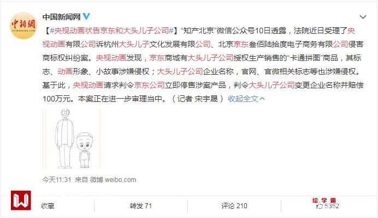Click 京东公司 keyword in fifth line
Screen dimensions: 378x218
[x=149, y=85]
